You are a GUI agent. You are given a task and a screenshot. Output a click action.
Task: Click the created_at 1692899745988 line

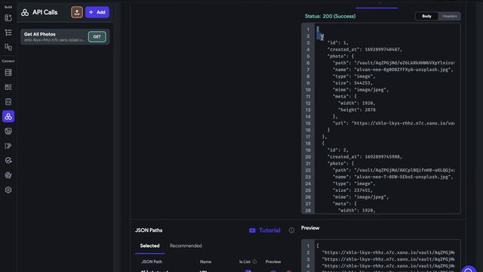[365, 157]
